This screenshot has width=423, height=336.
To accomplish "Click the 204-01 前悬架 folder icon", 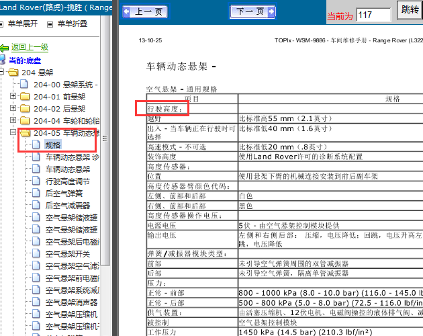I will [x=25, y=96].
